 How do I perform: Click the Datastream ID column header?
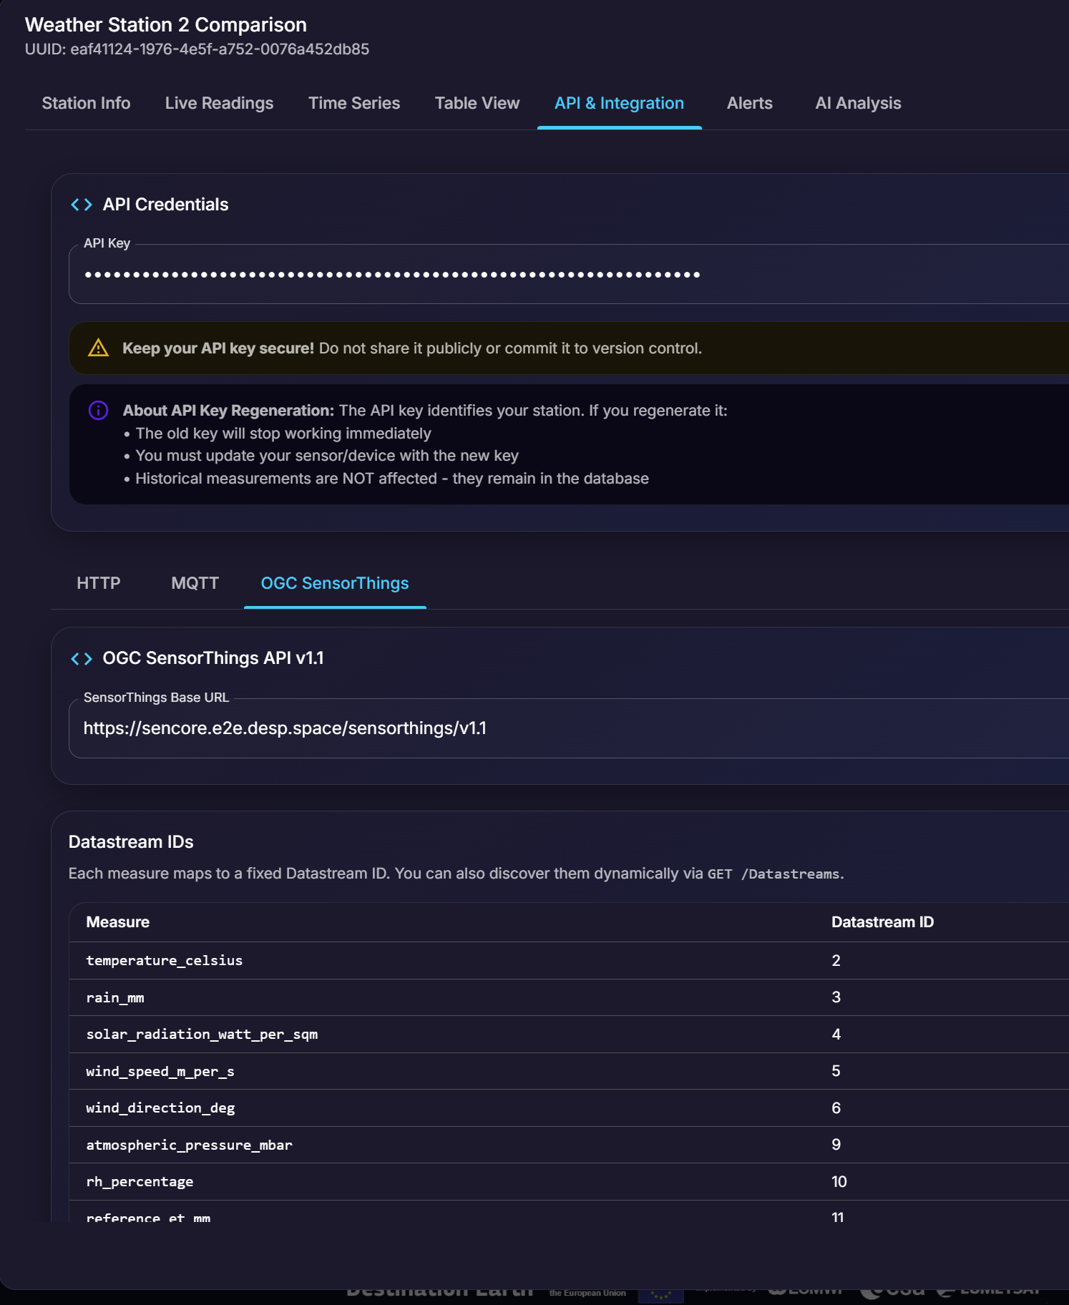(882, 922)
